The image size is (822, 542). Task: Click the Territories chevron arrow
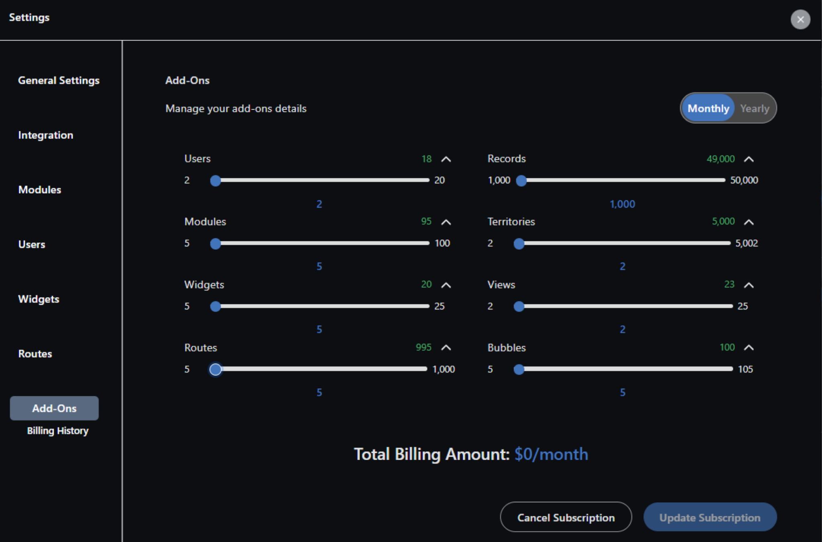point(749,222)
